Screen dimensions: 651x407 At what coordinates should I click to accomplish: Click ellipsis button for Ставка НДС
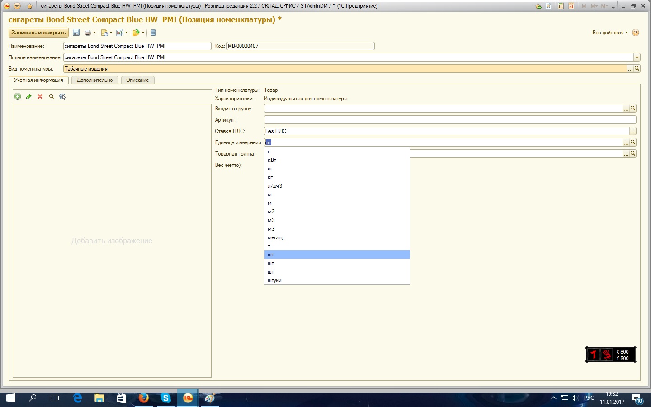[x=633, y=131]
